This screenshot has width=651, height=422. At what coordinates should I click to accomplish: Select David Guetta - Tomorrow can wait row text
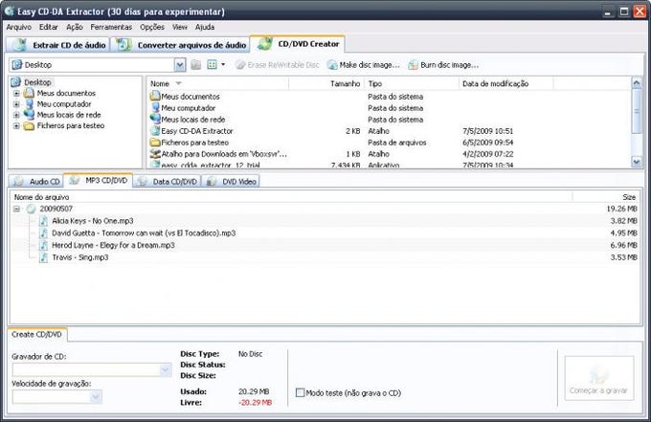pos(144,233)
